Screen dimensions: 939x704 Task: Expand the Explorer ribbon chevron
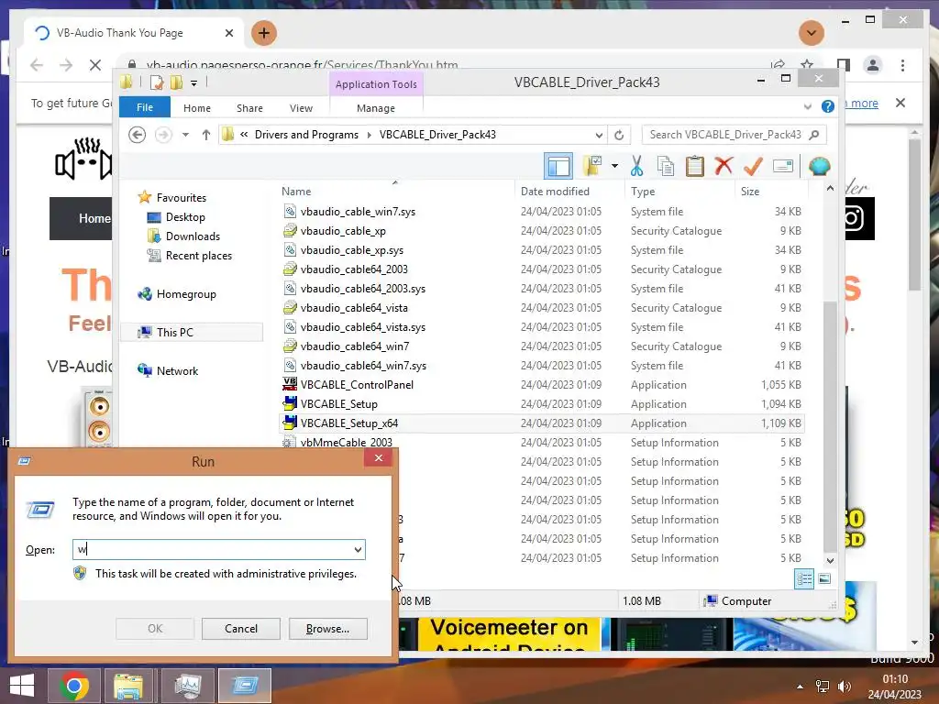[807, 106]
